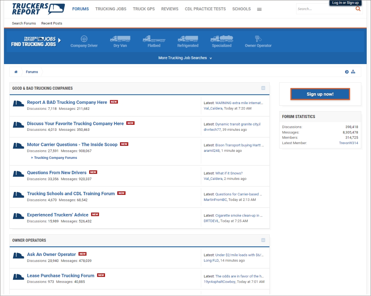Collapse the Owner Operators section
The height and width of the screenshot is (296, 371).
pos(263,240)
